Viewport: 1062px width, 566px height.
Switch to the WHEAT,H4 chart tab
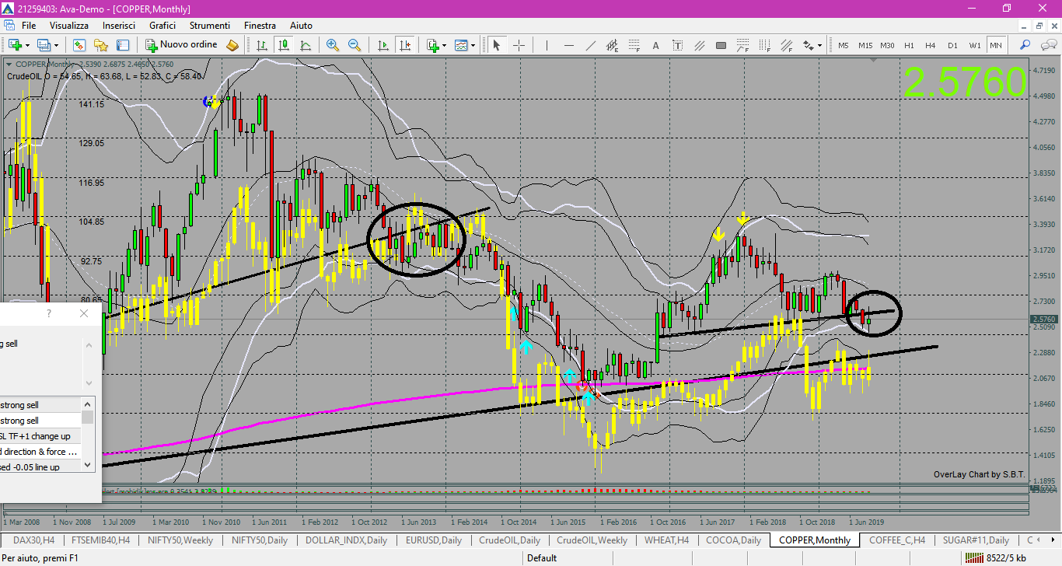666,540
